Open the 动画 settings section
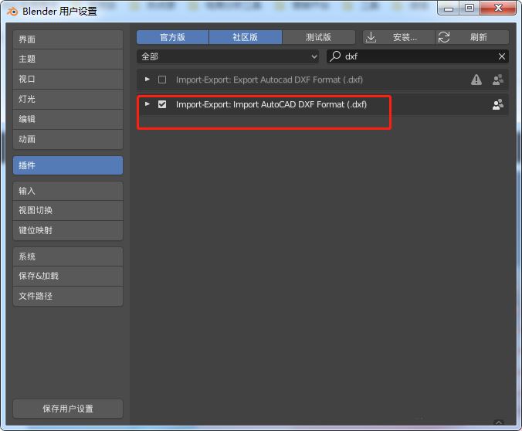The width and height of the screenshot is (522, 431). tap(68, 139)
